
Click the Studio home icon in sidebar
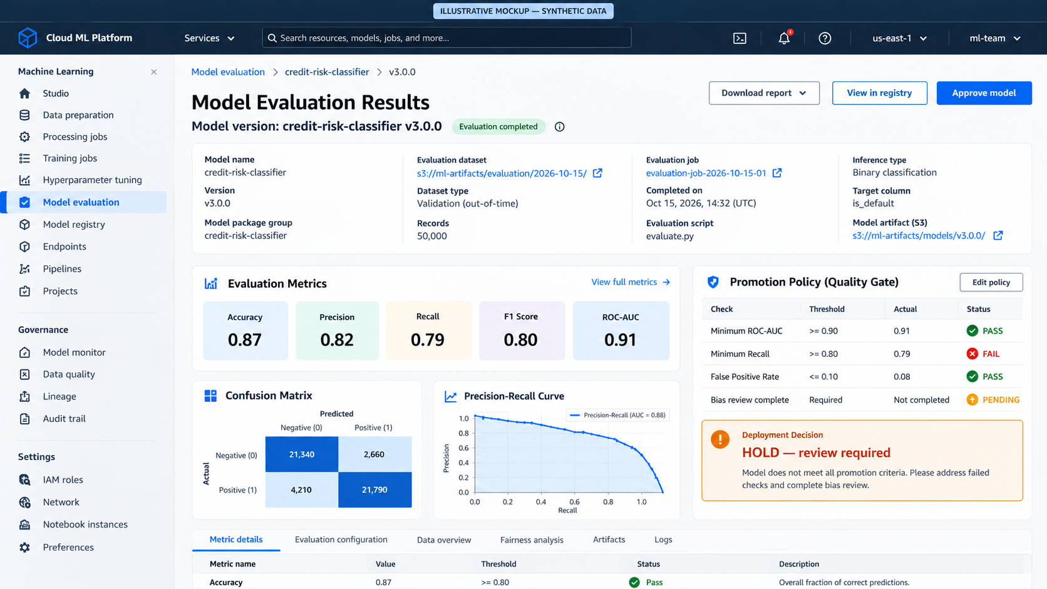pos(24,93)
